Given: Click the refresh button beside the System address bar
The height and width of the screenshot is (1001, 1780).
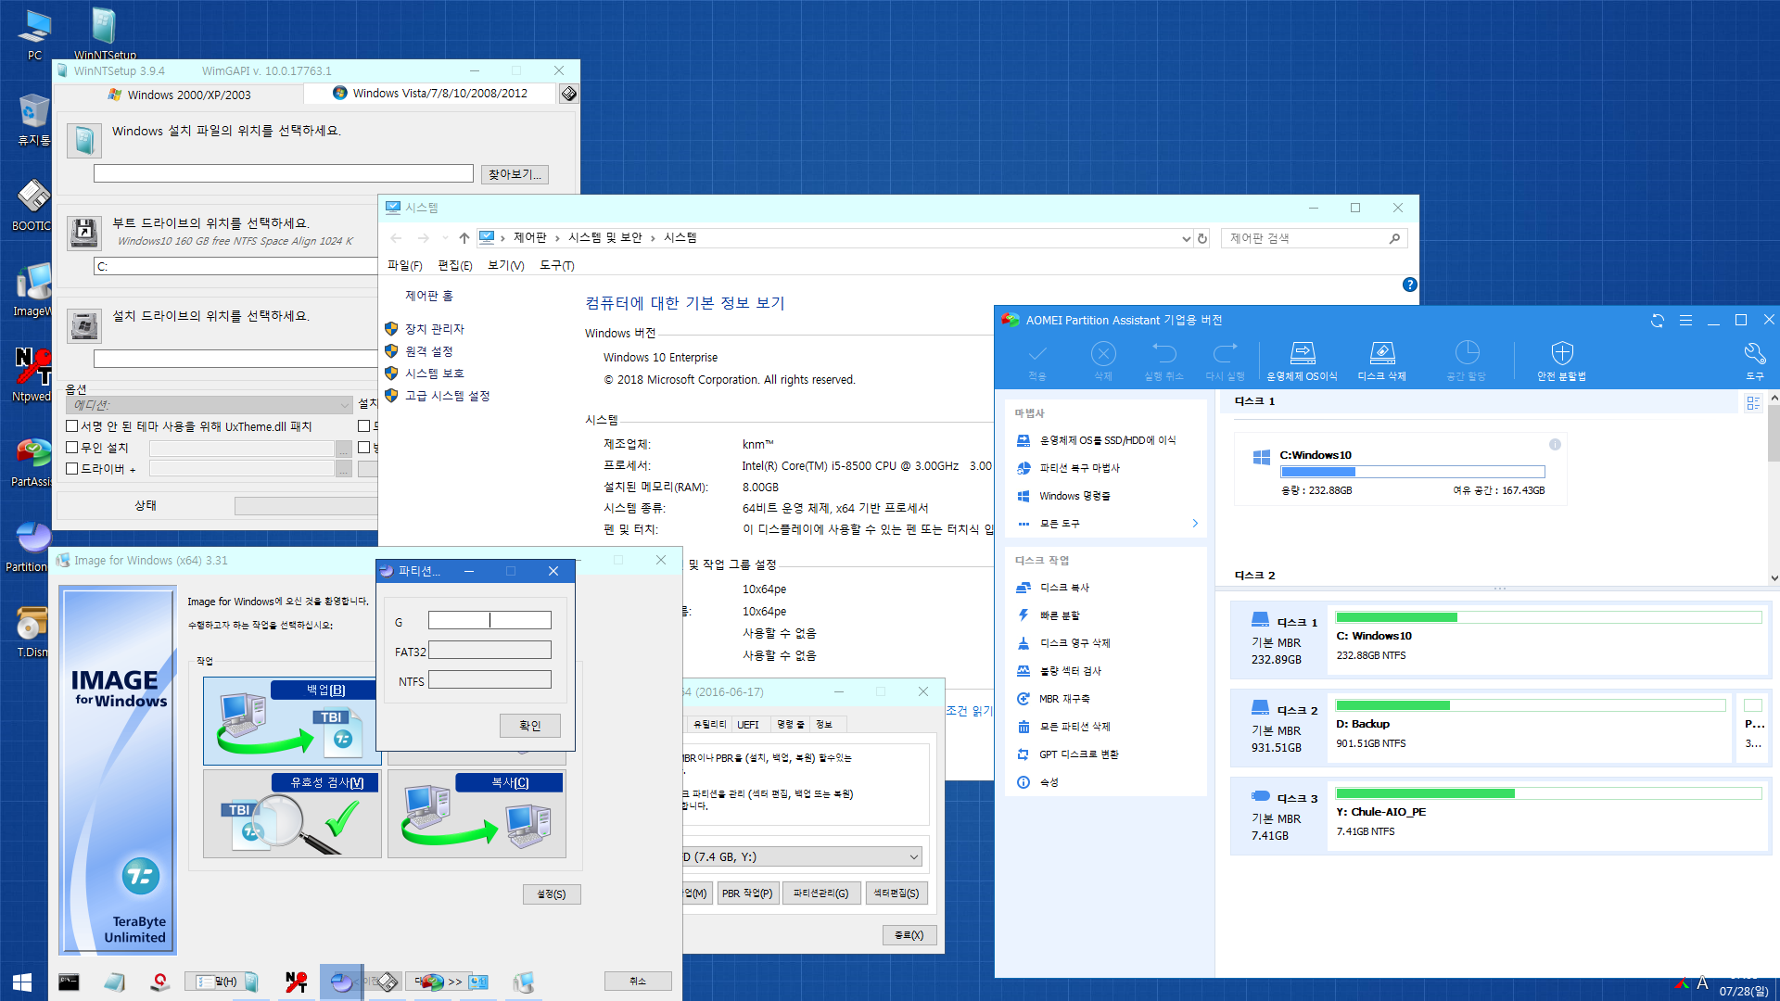Looking at the screenshot, I should pyautogui.click(x=1202, y=239).
